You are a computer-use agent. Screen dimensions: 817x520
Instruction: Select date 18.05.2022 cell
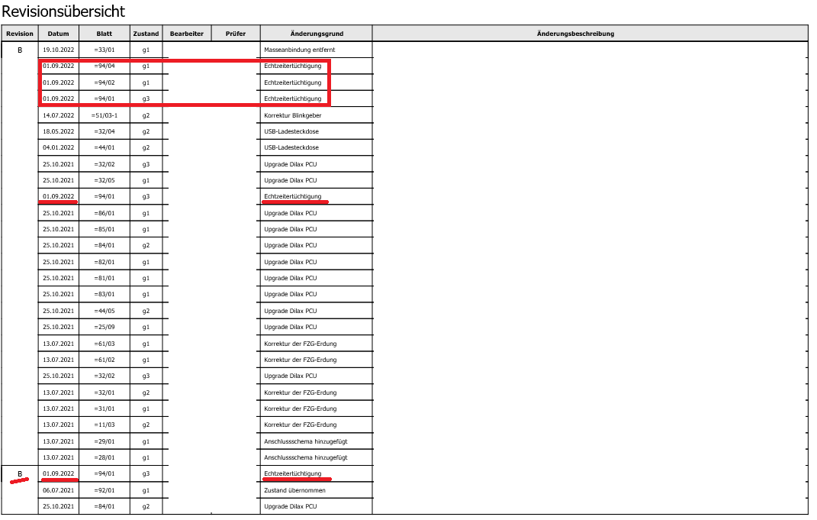coord(58,131)
